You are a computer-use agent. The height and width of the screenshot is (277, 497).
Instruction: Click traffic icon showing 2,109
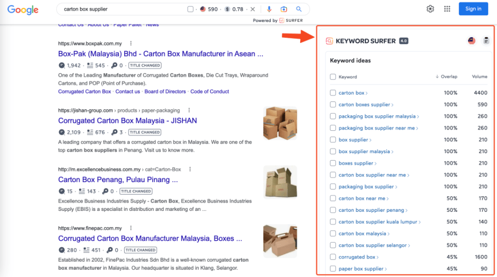[62, 132]
